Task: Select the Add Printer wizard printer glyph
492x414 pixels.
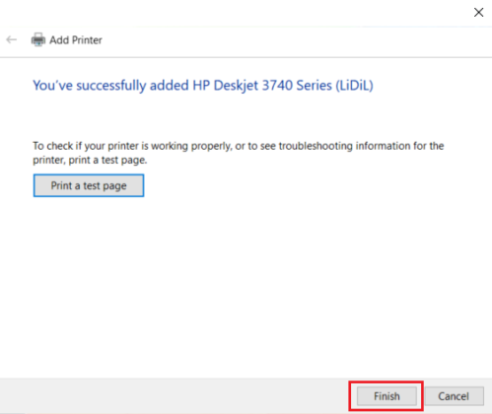Action: click(38, 39)
